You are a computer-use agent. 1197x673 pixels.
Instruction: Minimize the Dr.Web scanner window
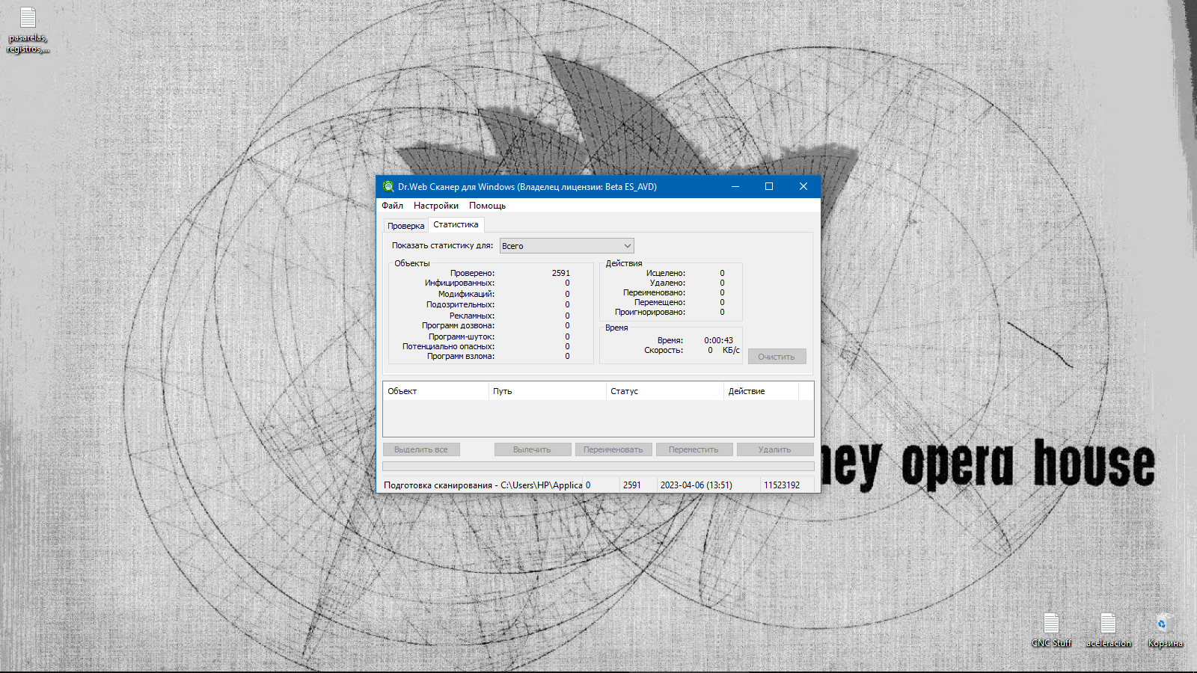735,187
